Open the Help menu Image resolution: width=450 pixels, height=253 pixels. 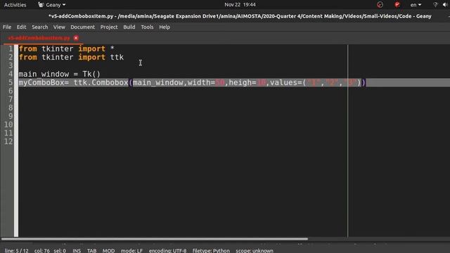[x=165, y=27]
